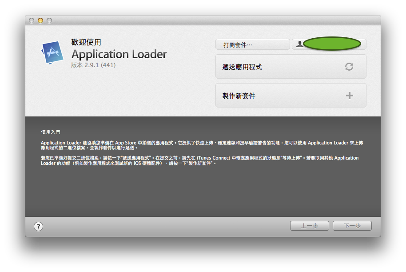Close the window with the red button
406x272 pixels.
pos(32,20)
